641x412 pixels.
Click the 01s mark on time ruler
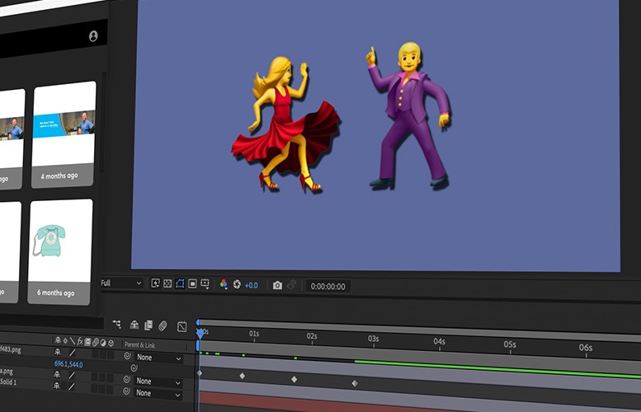(x=254, y=334)
